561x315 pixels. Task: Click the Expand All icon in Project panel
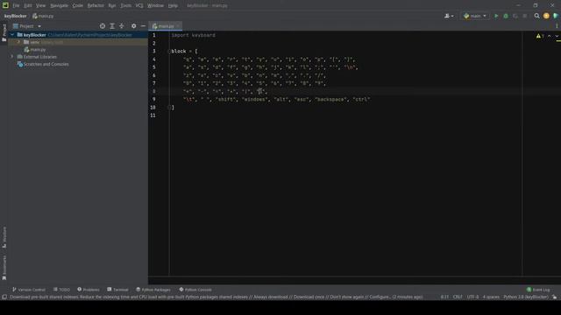[x=112, y=26]
